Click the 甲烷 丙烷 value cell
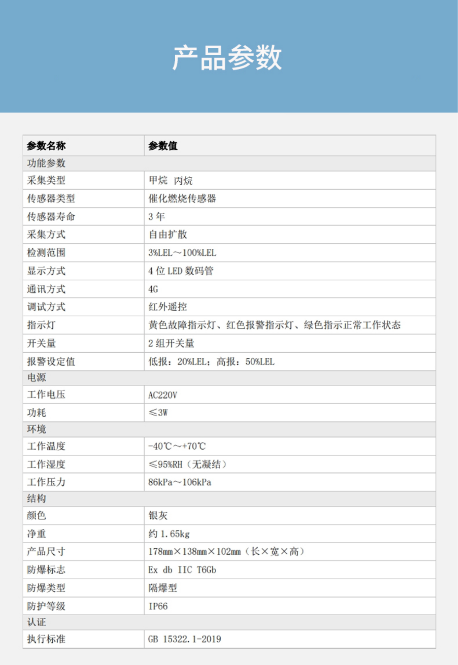This screenshot has width=458, height=665. (x=171, y=180)
